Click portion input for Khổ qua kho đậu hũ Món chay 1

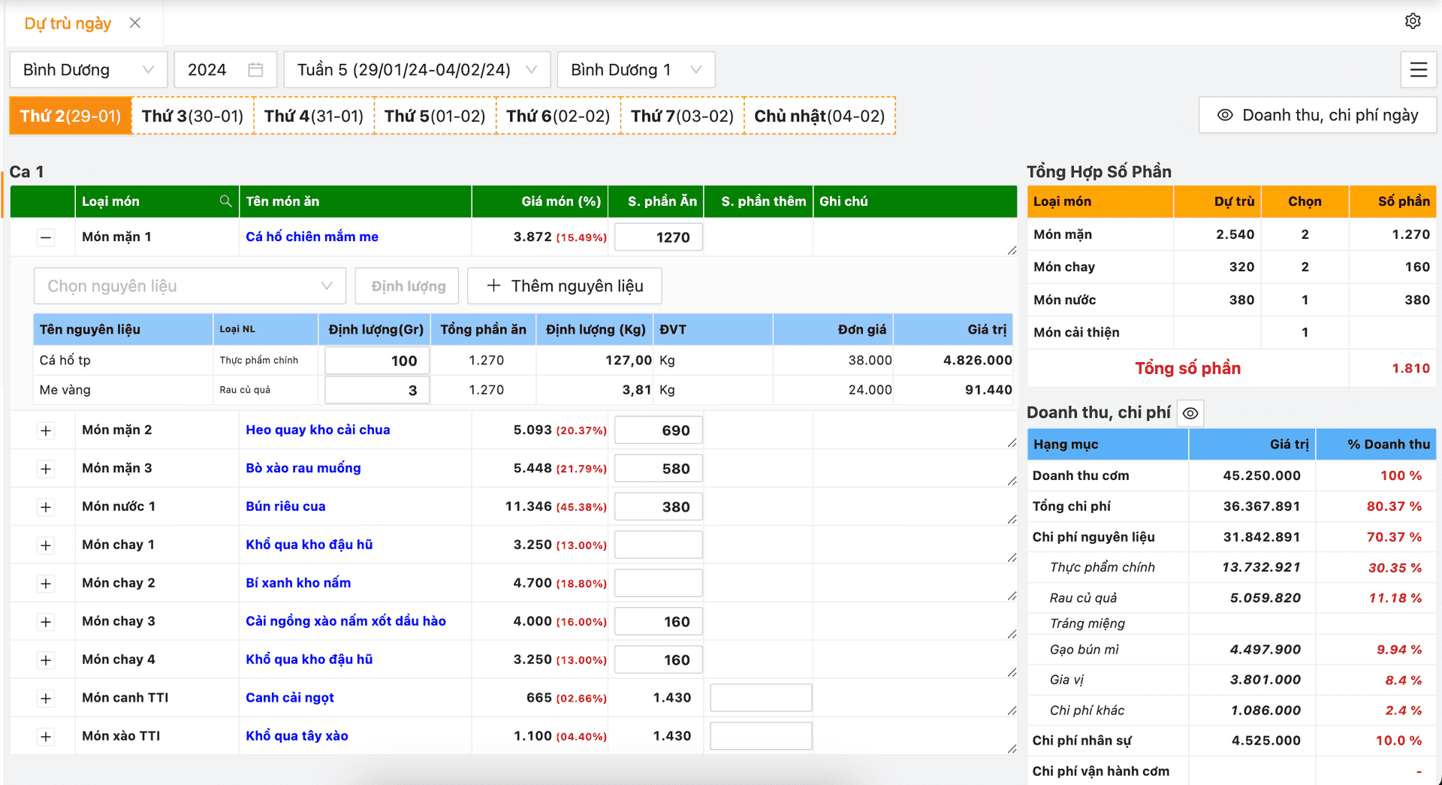[x=658, y=545]
